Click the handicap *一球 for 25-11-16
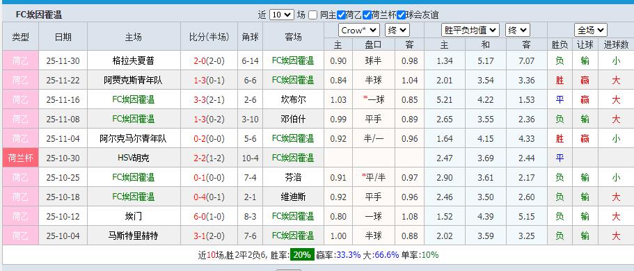 [x=374, y=100]
